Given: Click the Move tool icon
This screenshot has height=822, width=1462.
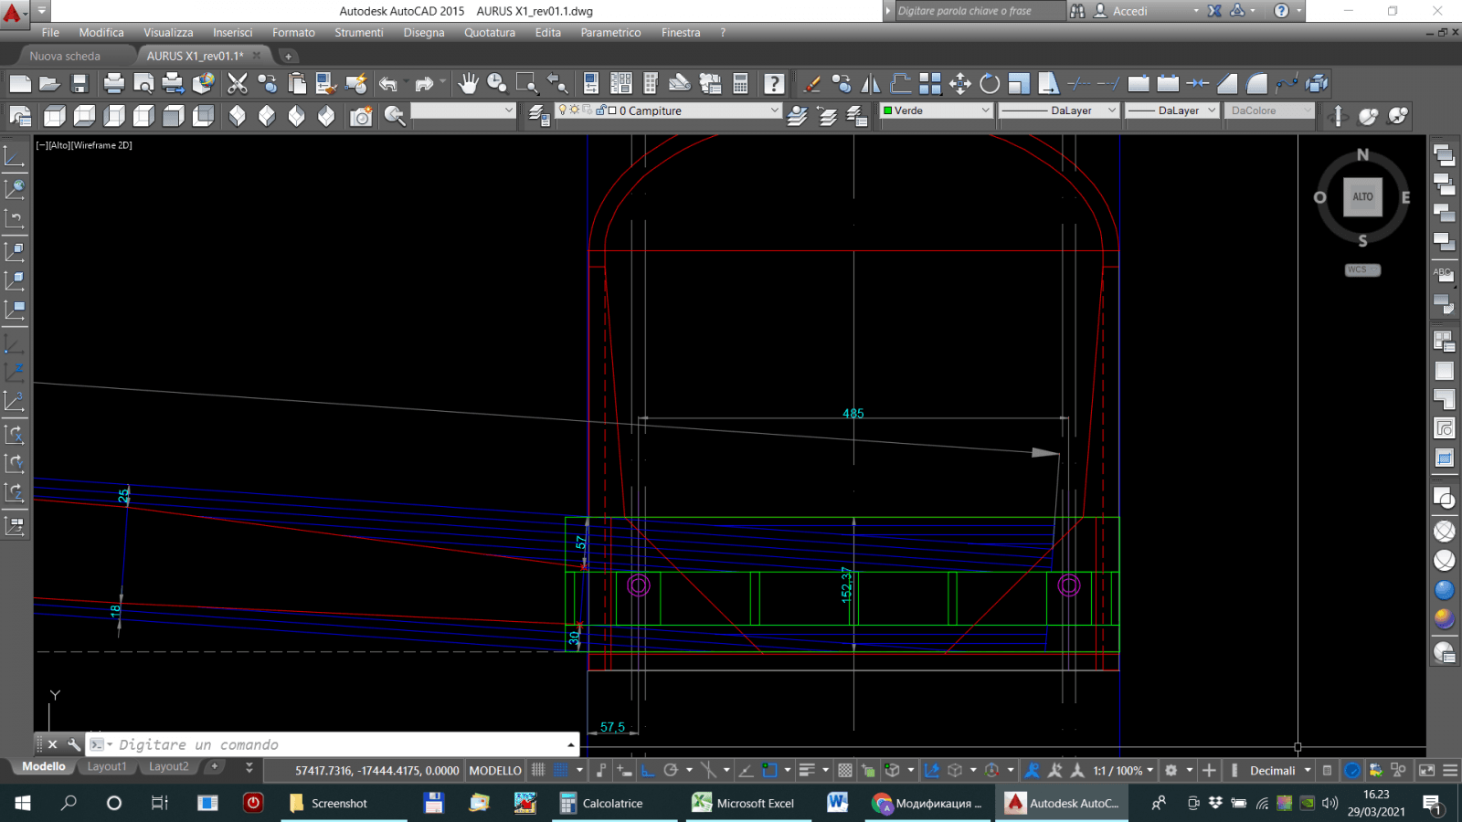Looking at the screenshot, I should (959, 84).
